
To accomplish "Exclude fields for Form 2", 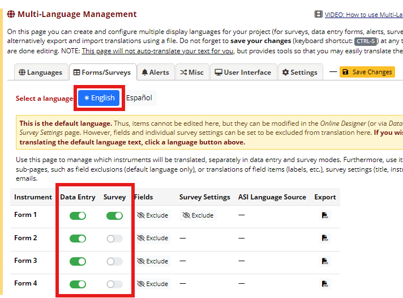I will pos(153,239).
